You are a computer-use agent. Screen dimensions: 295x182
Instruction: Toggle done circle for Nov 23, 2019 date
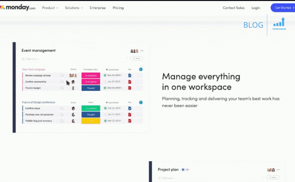pos(105,121)
